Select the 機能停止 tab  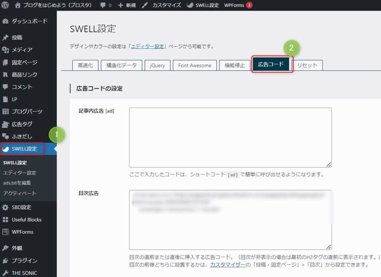coord(234,65)
